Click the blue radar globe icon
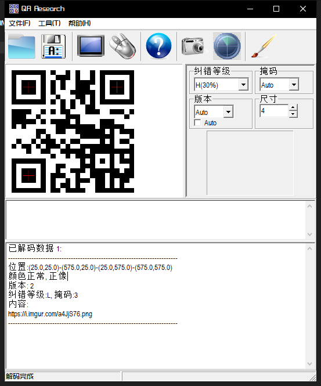This screenshot has width=321, height=386. pyautogui.click(x=227, y=46)
